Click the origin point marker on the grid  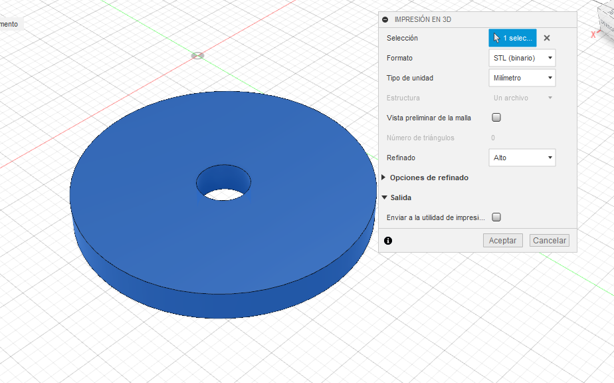coord(198,56)
